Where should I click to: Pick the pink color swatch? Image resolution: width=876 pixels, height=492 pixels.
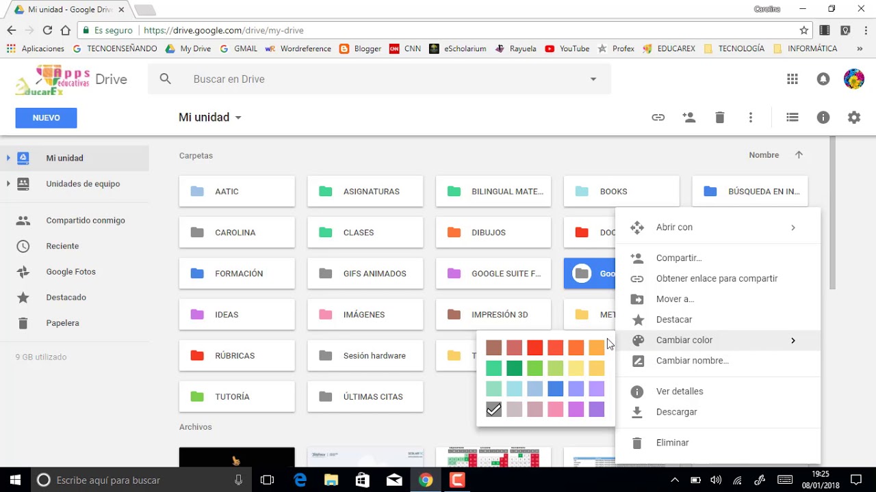click(556, 409)
